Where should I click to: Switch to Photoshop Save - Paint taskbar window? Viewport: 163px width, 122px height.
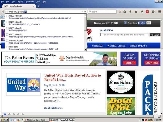click(36, 120)
